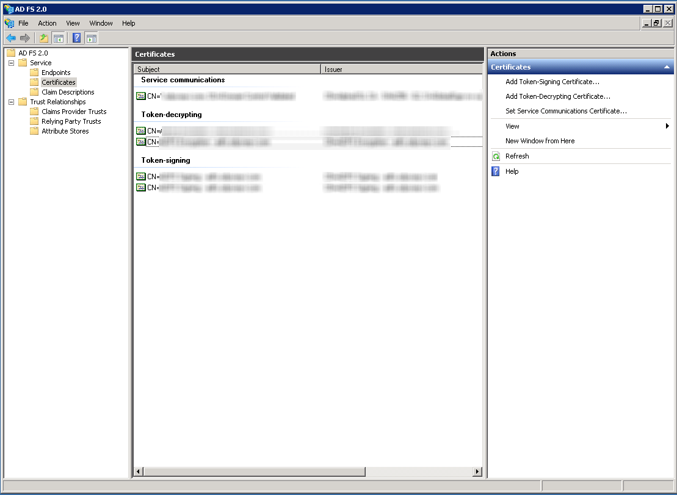Open the Action menu
677x495 pixels.
[x=47, y=23]
